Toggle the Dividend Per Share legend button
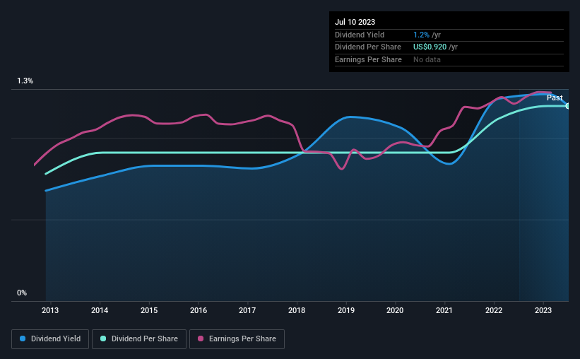The height and width of the screenshot is (359, 580). (139, 339)
